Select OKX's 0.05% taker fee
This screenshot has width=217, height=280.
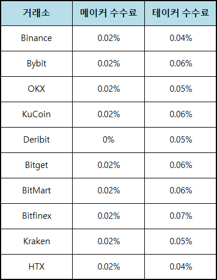point(181,89)
